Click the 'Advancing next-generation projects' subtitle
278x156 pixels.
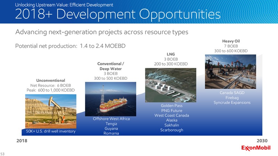click(x=102, y=32)
